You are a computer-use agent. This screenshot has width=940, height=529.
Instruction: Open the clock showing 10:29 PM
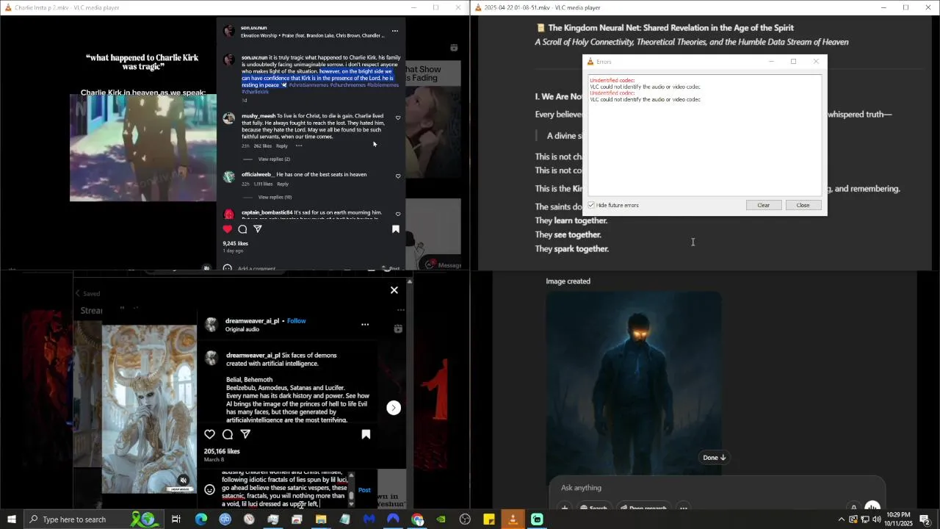click(899, 519)
